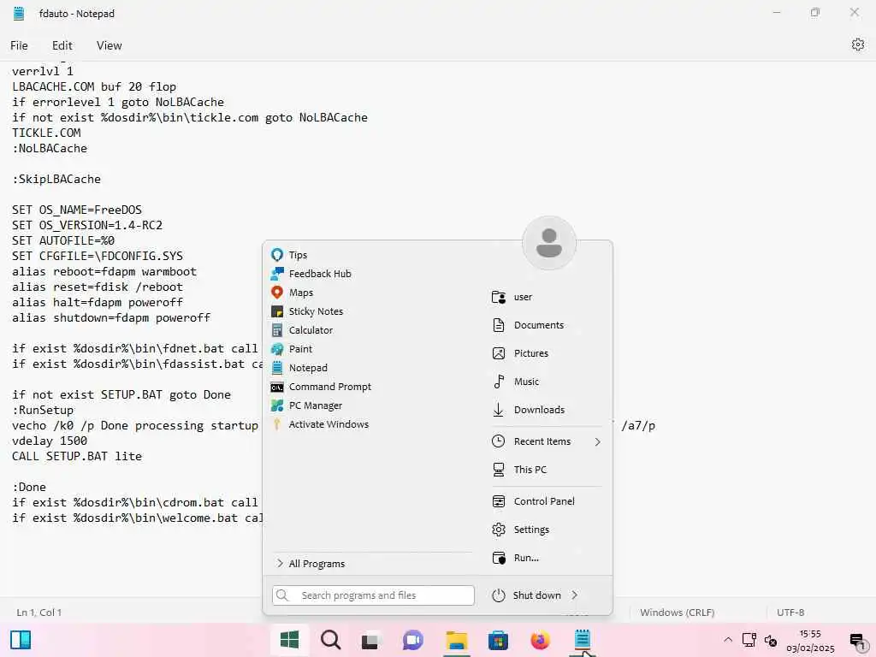Click line 'alias shutdown=fdapm poweroff'
This screenshot has height=657, width=876.
[111, 318]
